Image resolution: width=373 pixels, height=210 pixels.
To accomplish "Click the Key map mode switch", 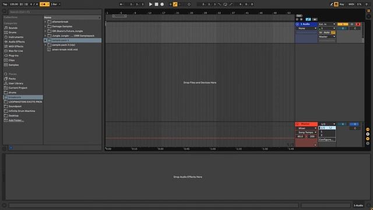I will (342, 4).
